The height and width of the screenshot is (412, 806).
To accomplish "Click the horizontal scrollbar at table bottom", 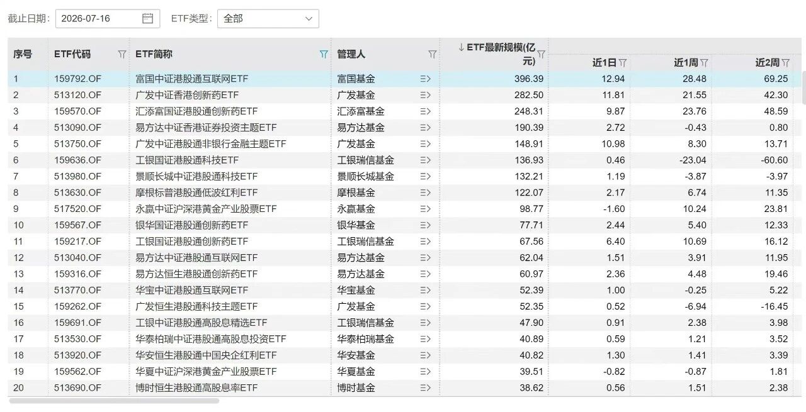I will click(x=114, y=401).
